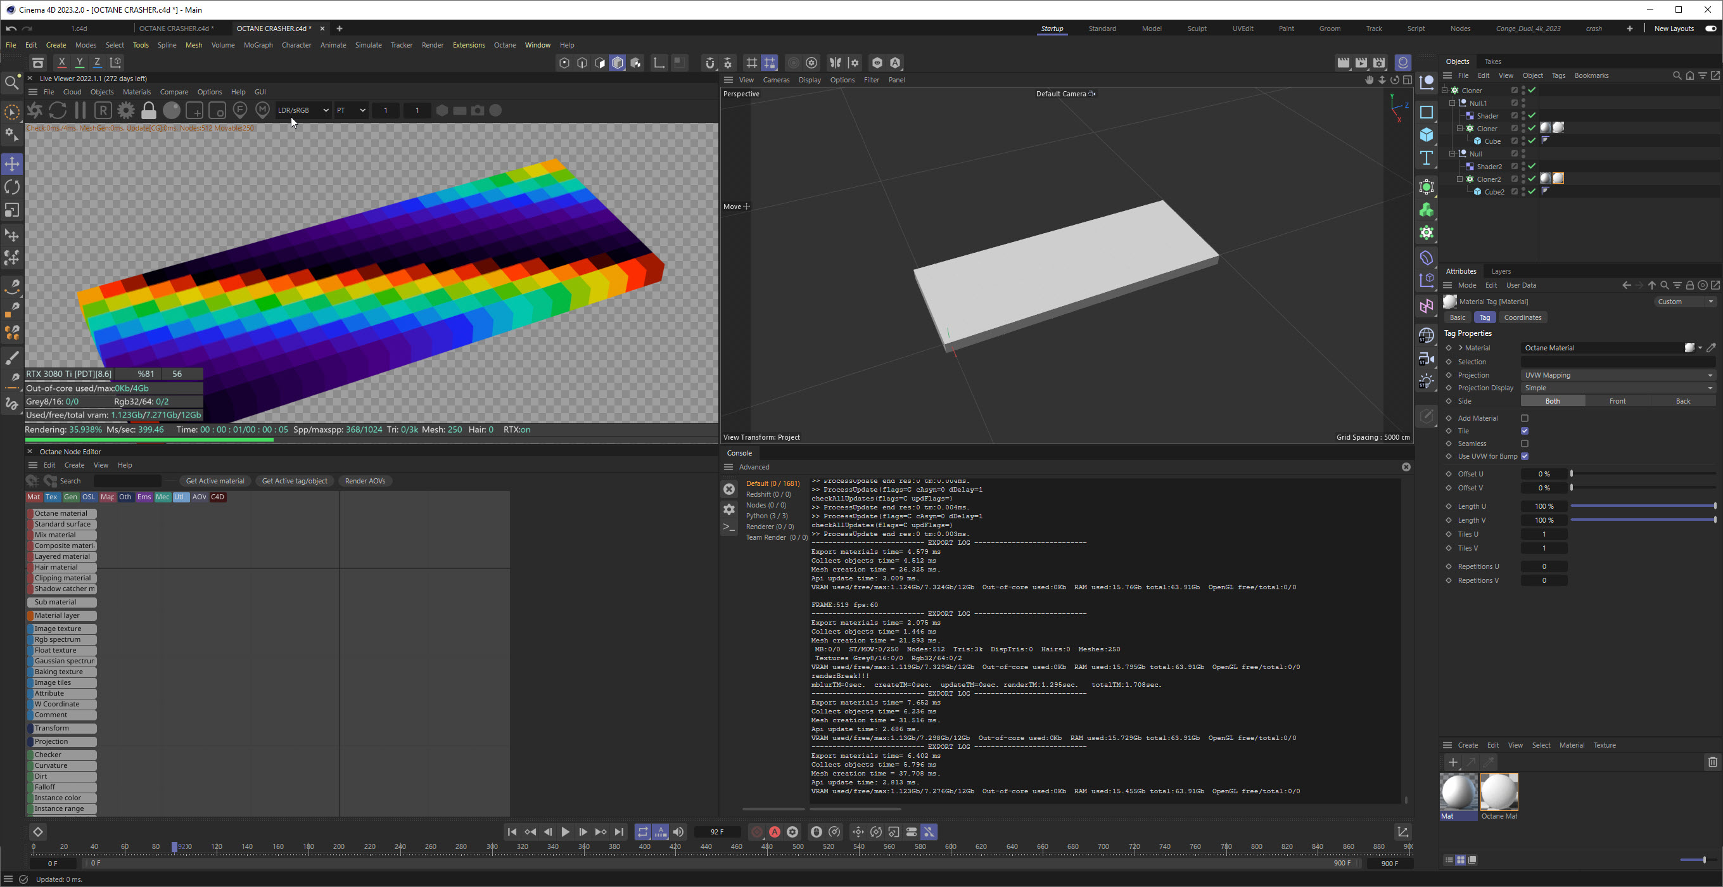
Task: Collapse the Cloner2 tree item
Action: [x=1459, y=179]
